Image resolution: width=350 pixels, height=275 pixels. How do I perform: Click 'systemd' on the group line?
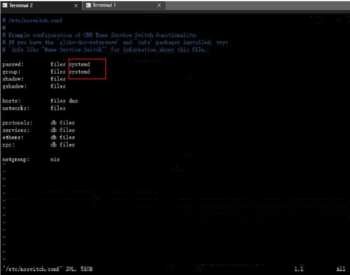[80, 72]
